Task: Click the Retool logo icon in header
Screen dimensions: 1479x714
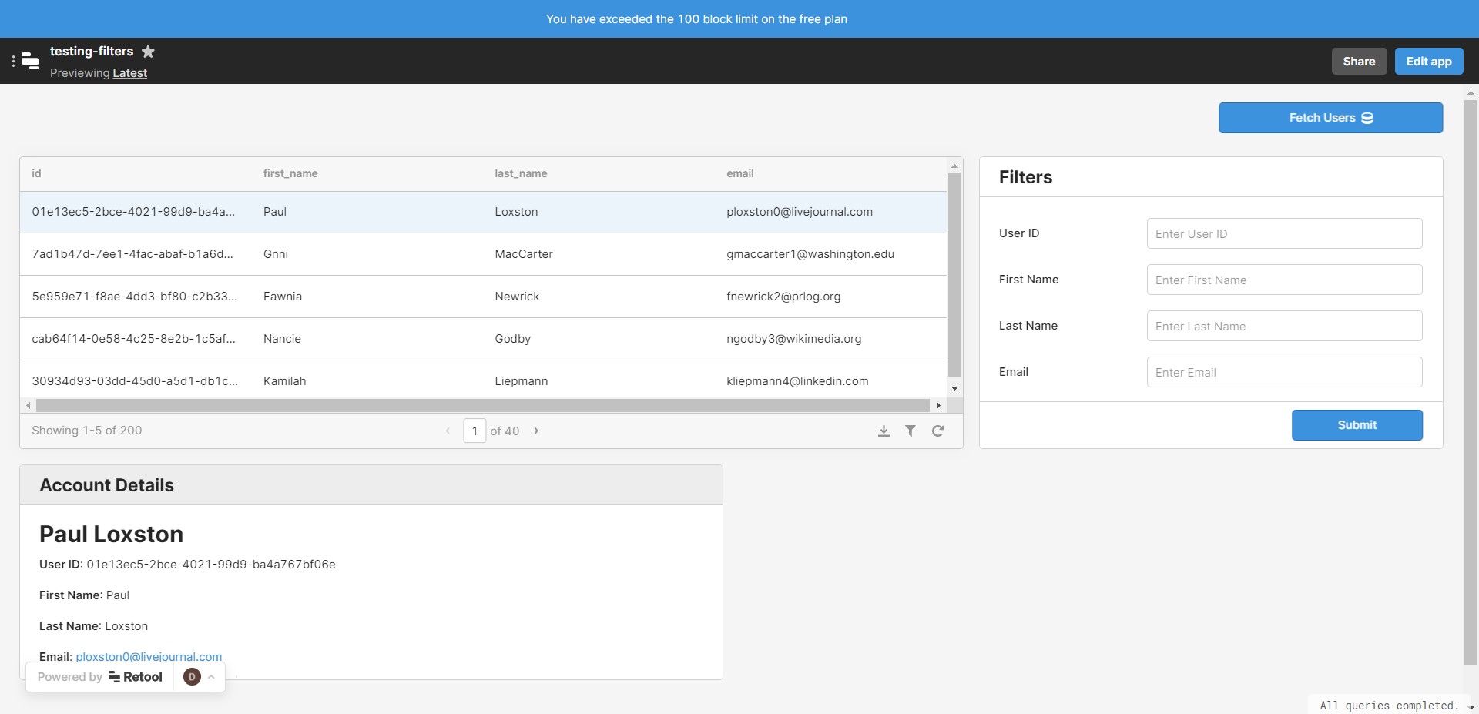Action: (x=30, y=61)
